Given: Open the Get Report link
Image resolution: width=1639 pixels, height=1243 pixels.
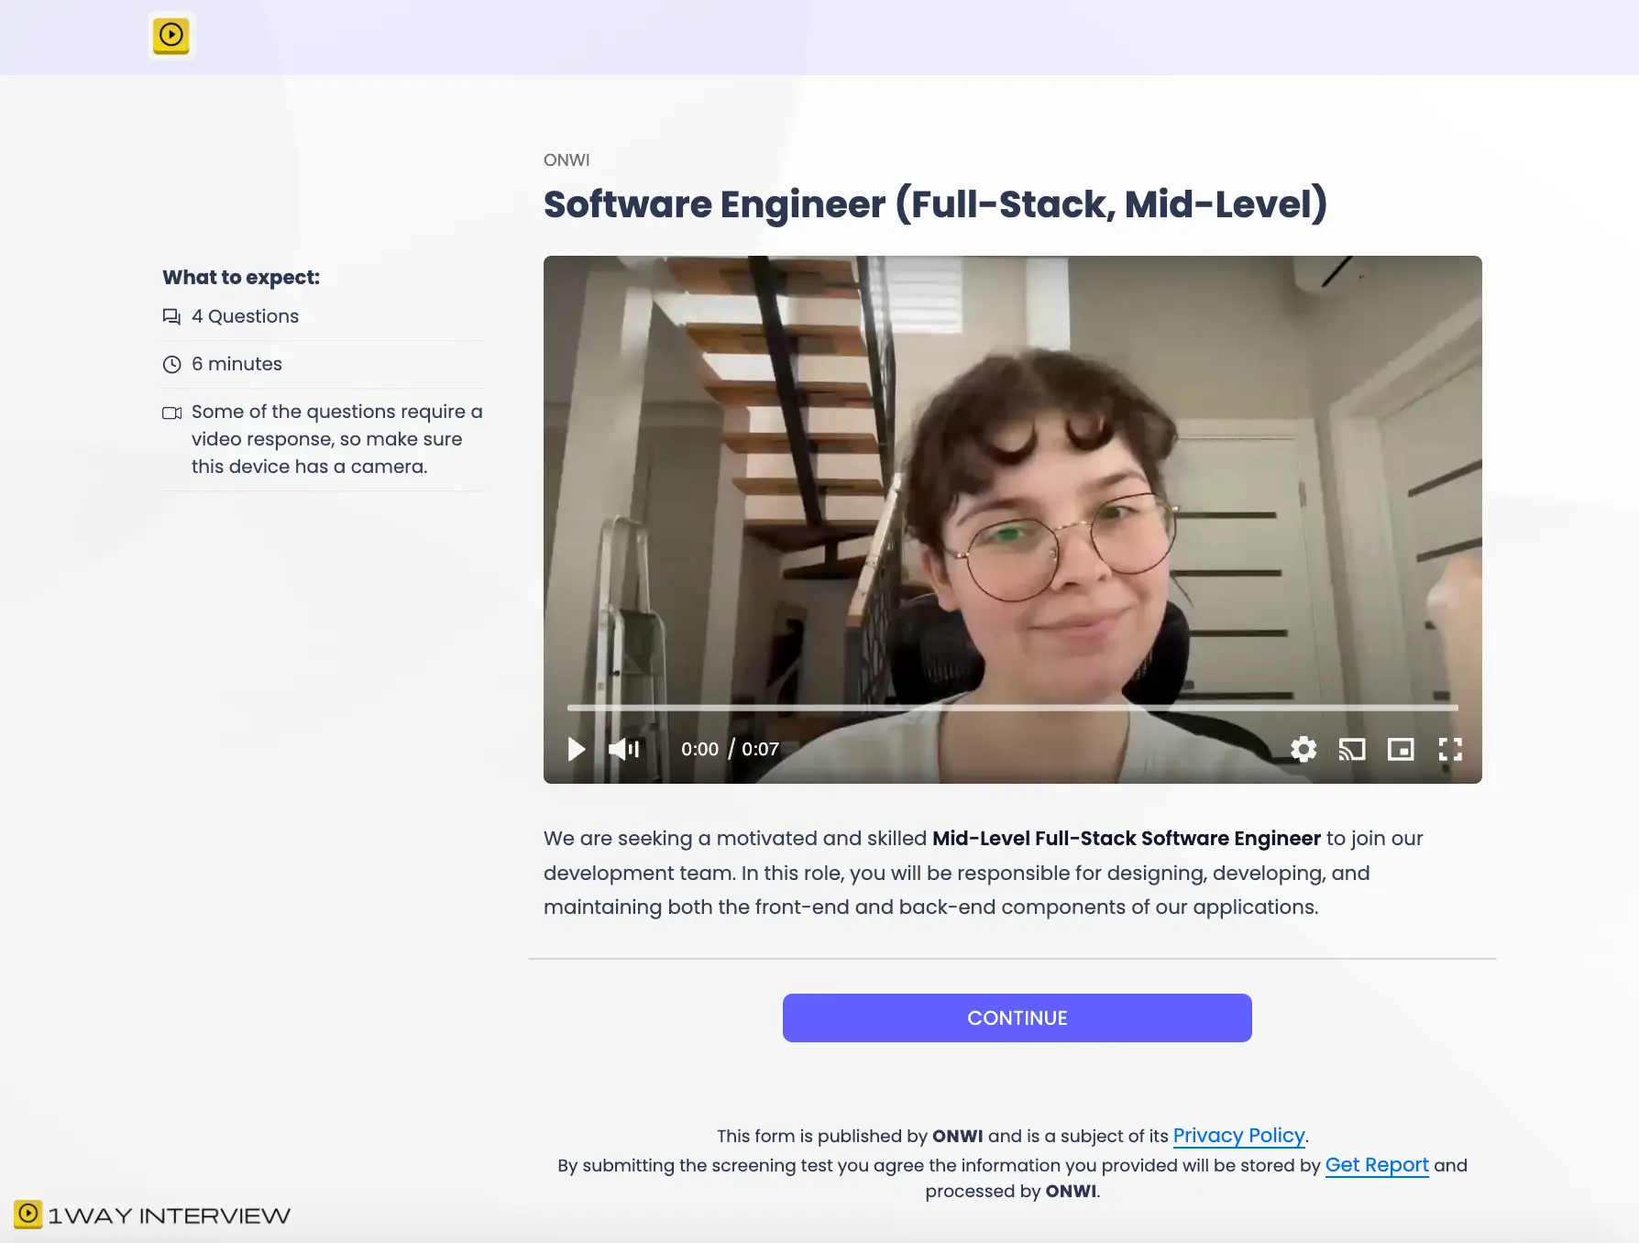Looking at the screenshot, I should tap(1377, 1165).
